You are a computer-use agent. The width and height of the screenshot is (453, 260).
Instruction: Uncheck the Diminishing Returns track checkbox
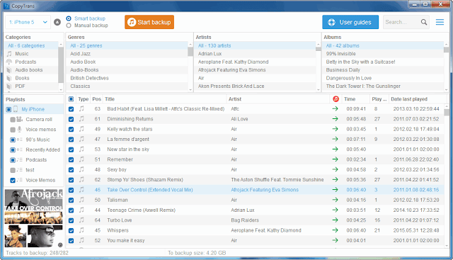coord(71,119)
